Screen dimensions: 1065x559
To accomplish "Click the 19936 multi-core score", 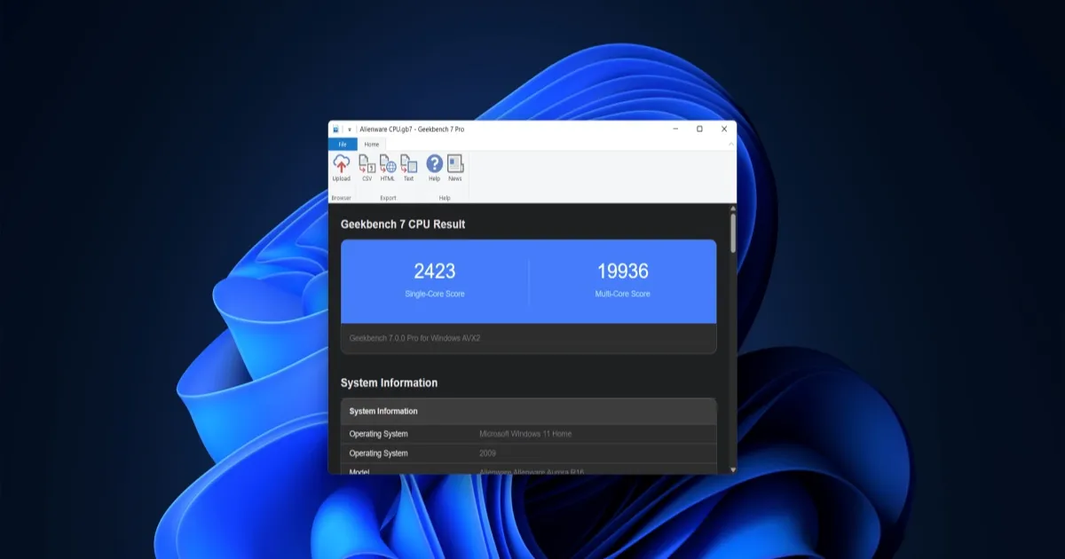I will click(622, 272).
